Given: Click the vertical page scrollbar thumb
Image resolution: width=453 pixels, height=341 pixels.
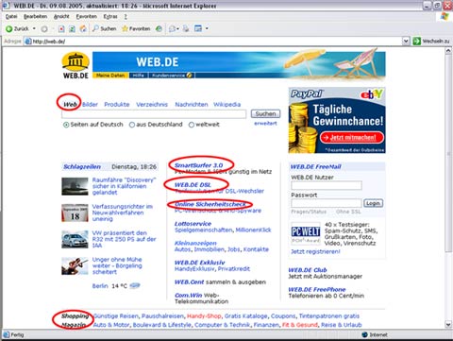Looking at the screenshot, I should (x=448, y=154).
